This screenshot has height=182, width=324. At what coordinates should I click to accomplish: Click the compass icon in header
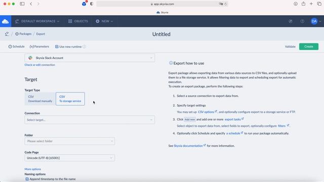tap(290, 21)
